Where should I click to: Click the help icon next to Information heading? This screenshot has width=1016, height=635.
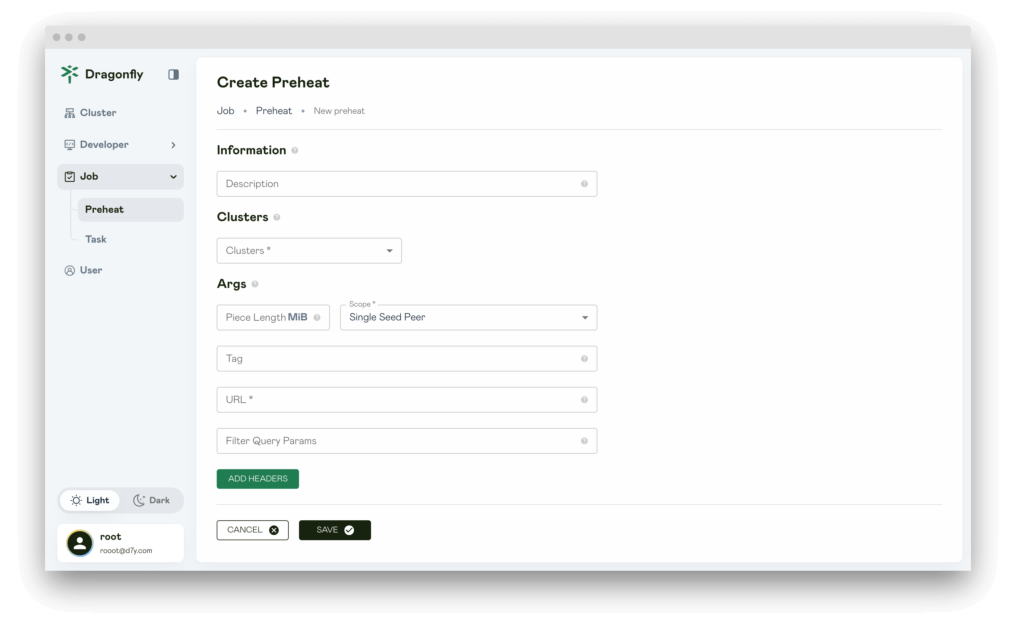point(295,150)
